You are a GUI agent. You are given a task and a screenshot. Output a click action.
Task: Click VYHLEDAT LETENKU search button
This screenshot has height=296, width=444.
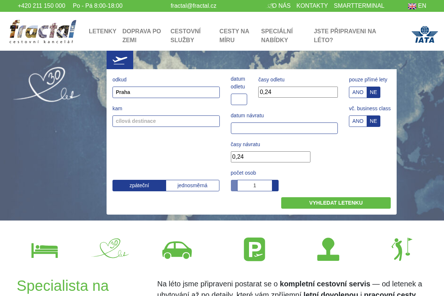point(336,203)
